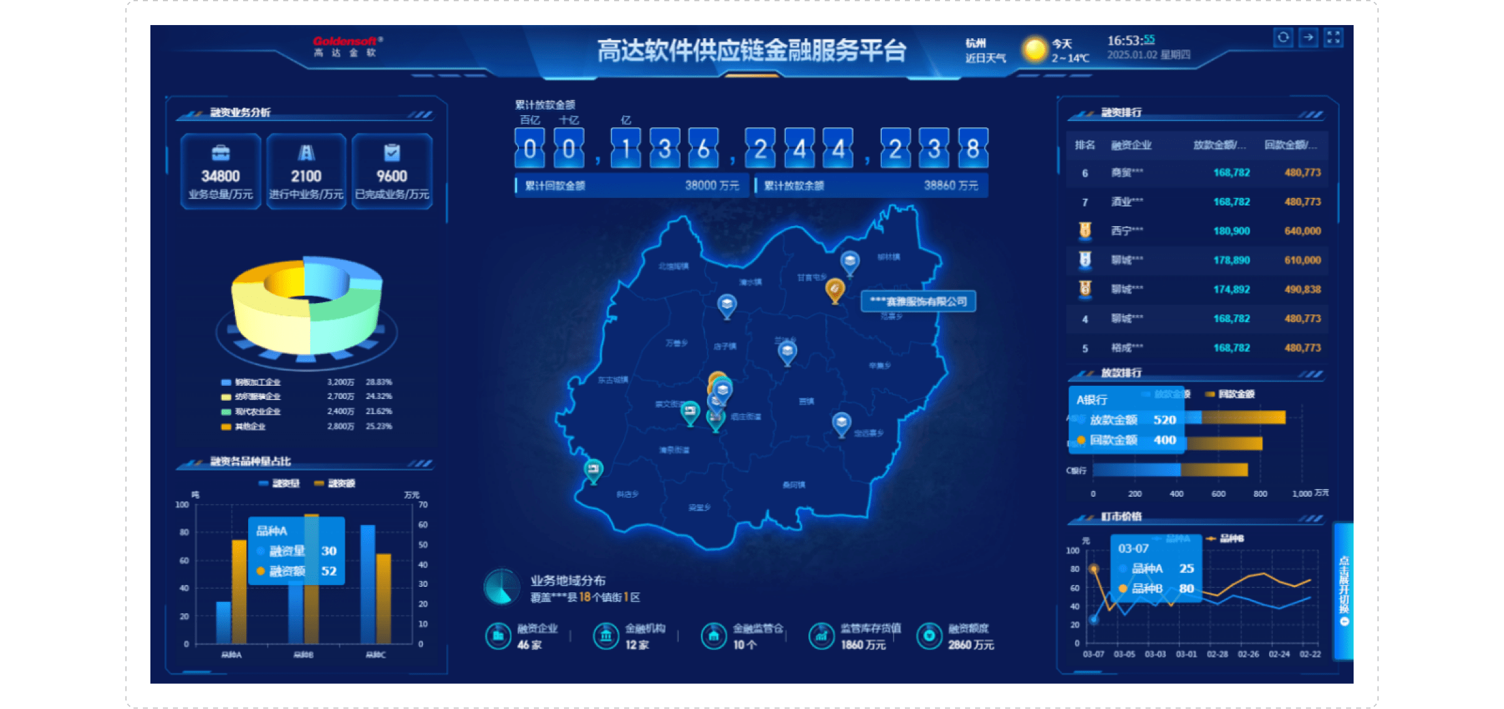The height and width of the screenshot is (709, 1504).
Task: Click the right-arrow next icon in header
Action: point(1308,38)
